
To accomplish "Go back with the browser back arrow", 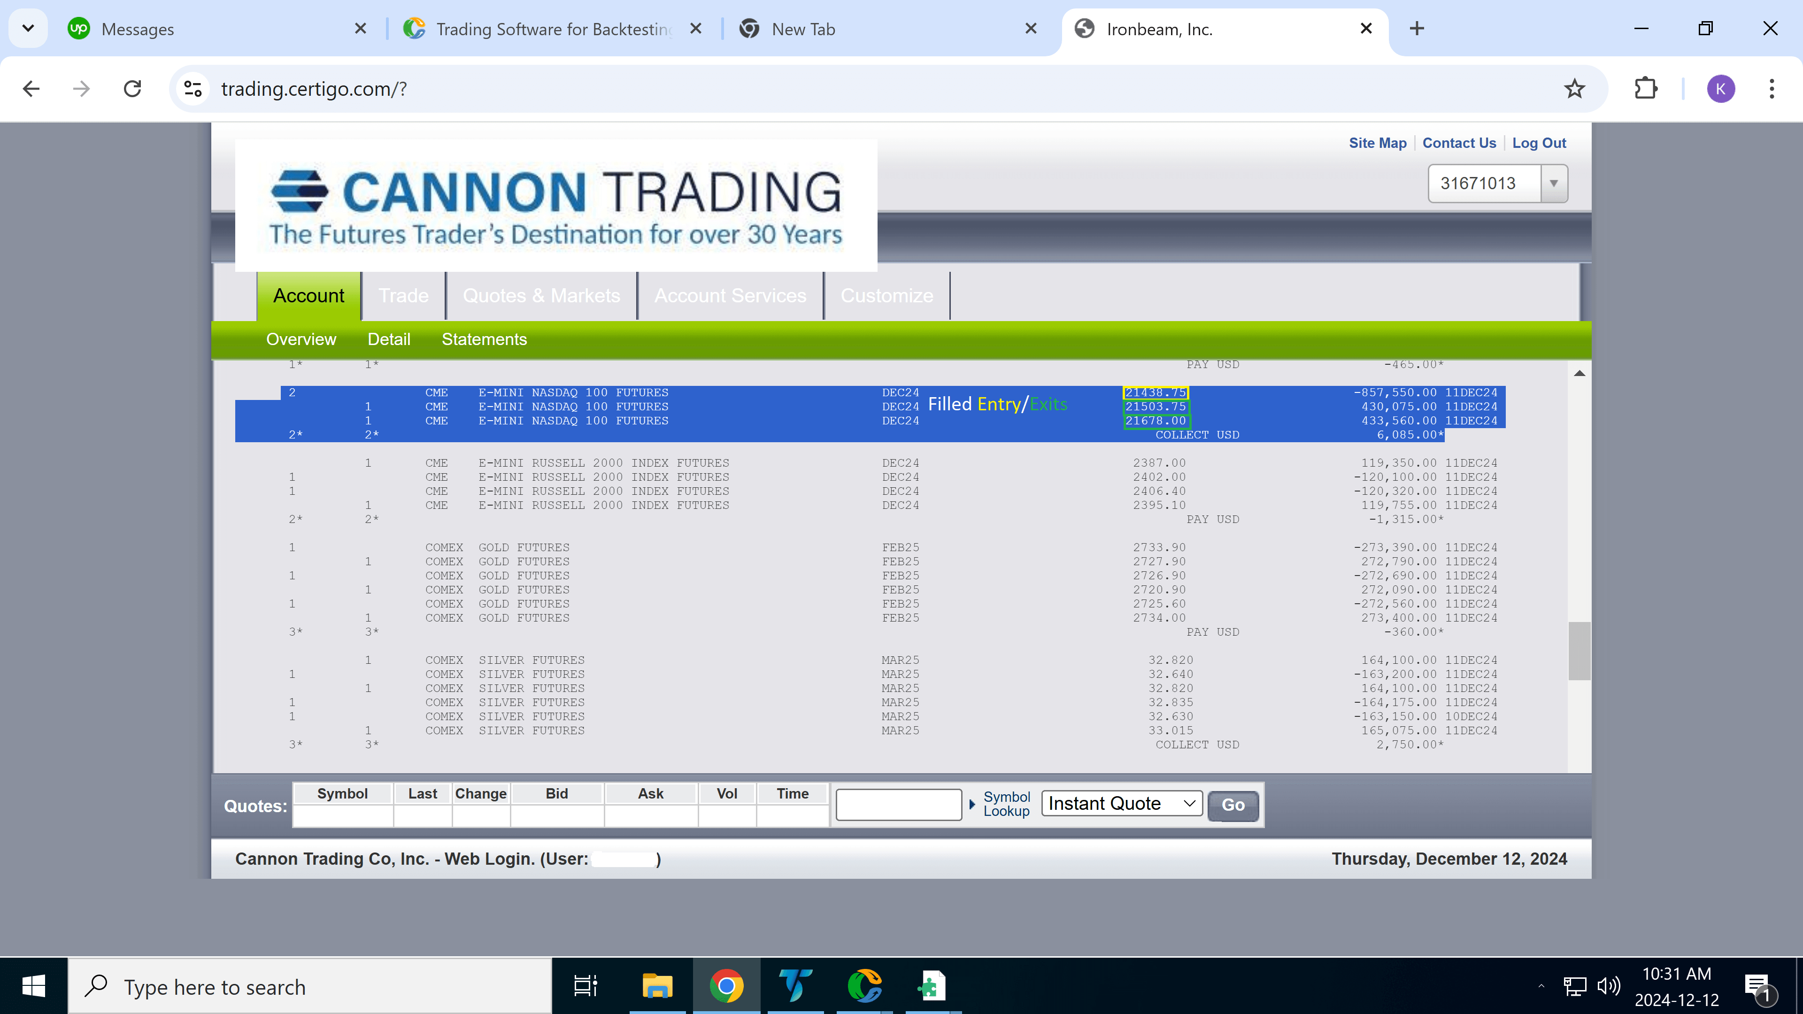I will [x=31, y=89].
